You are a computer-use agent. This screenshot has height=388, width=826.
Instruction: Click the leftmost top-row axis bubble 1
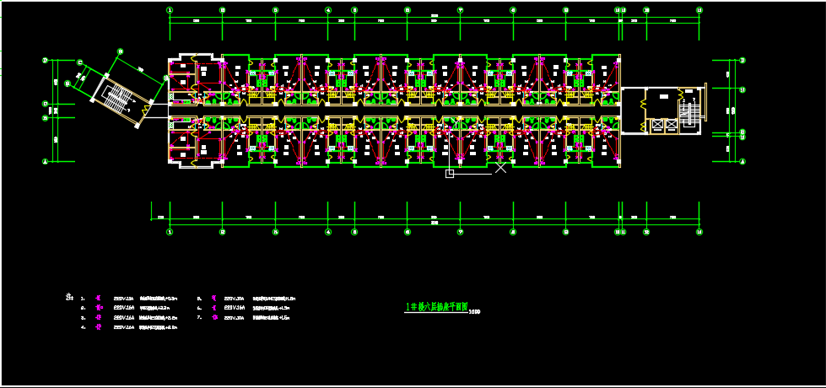(170, 10)
